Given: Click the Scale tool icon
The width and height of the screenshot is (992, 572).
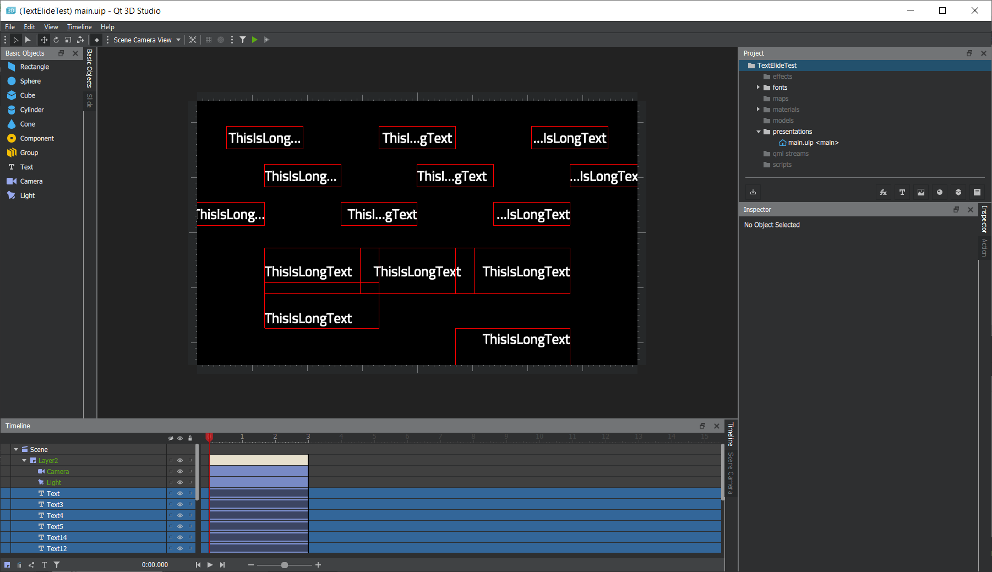Looking at the screenshot, I should coord(68,40).
